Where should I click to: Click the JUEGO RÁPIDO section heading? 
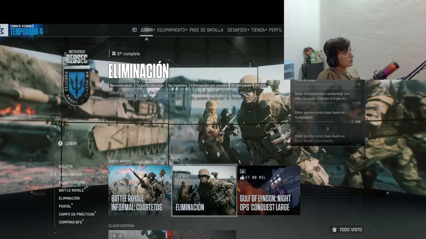pyautogui.click(x=120, y=161)
